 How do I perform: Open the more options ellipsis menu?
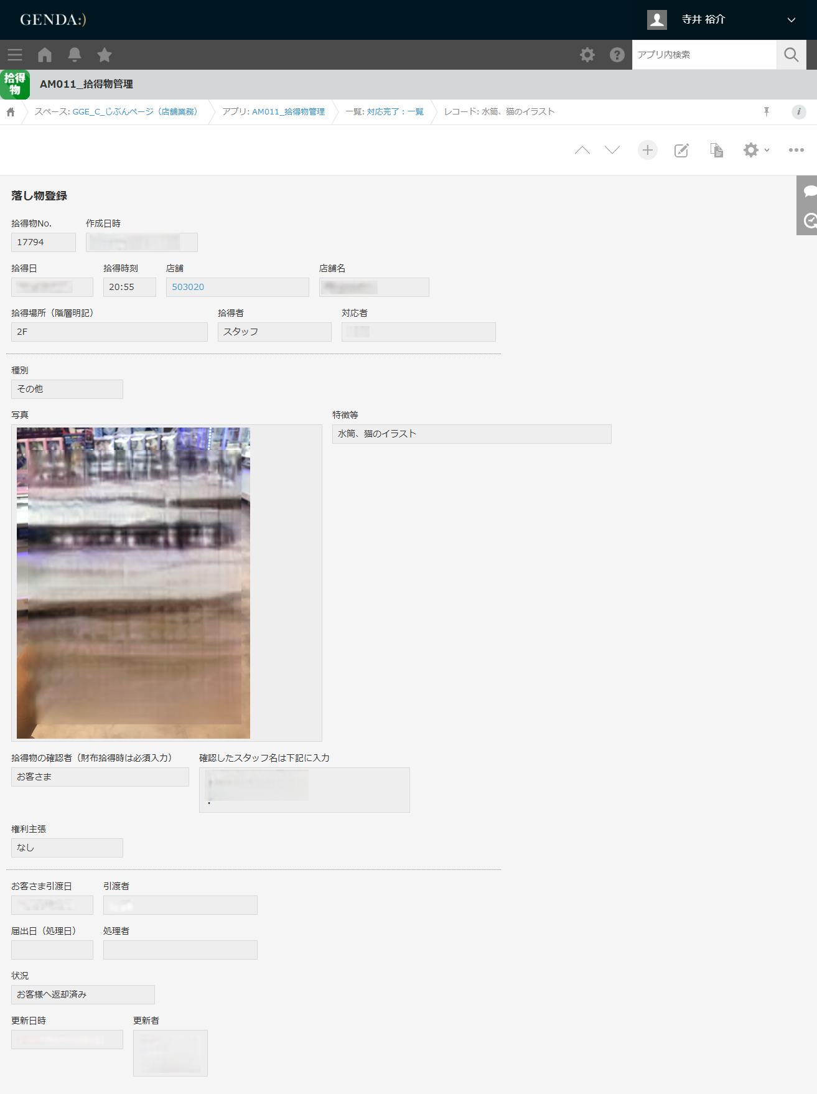(796, 150)
